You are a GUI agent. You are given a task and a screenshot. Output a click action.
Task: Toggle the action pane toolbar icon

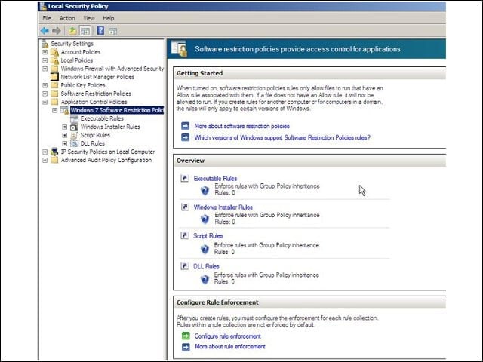(x=112, y=31)
